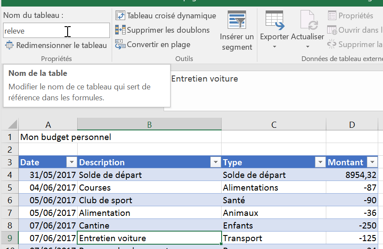The height and width of the screenshot is (249, 383).
Task: Click the Supprimer les doublons label
Action: [x=168, y=30]
